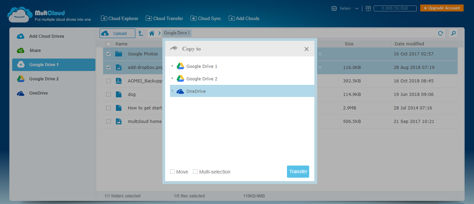Viewport: 474px width, 204px height.
Task: Check the multcloud home file checkbox
Action: [108, 122]
